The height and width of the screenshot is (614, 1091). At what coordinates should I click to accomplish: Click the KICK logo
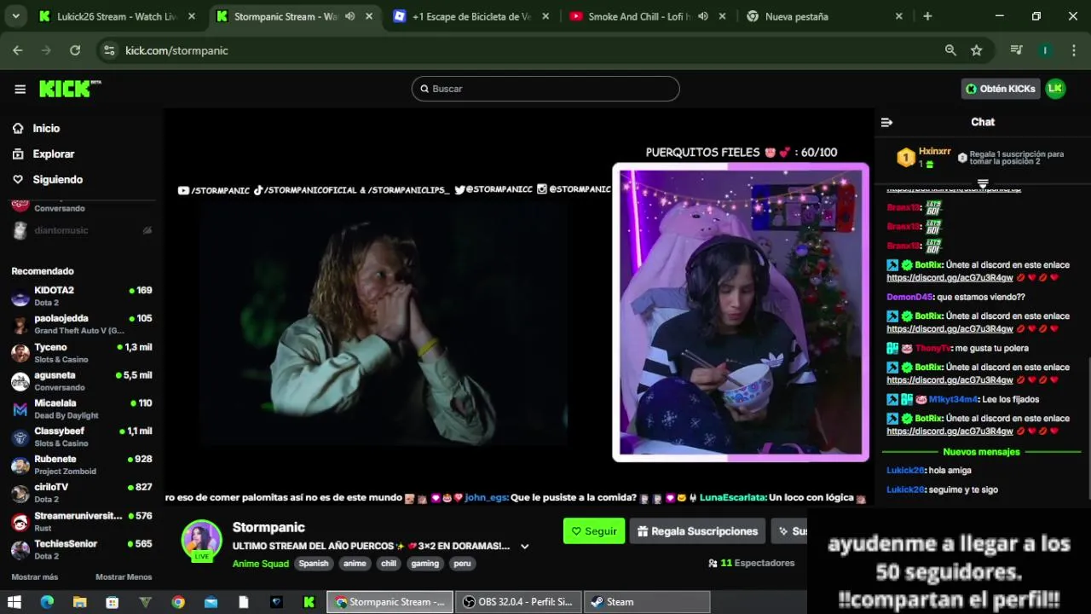(70, 89)
